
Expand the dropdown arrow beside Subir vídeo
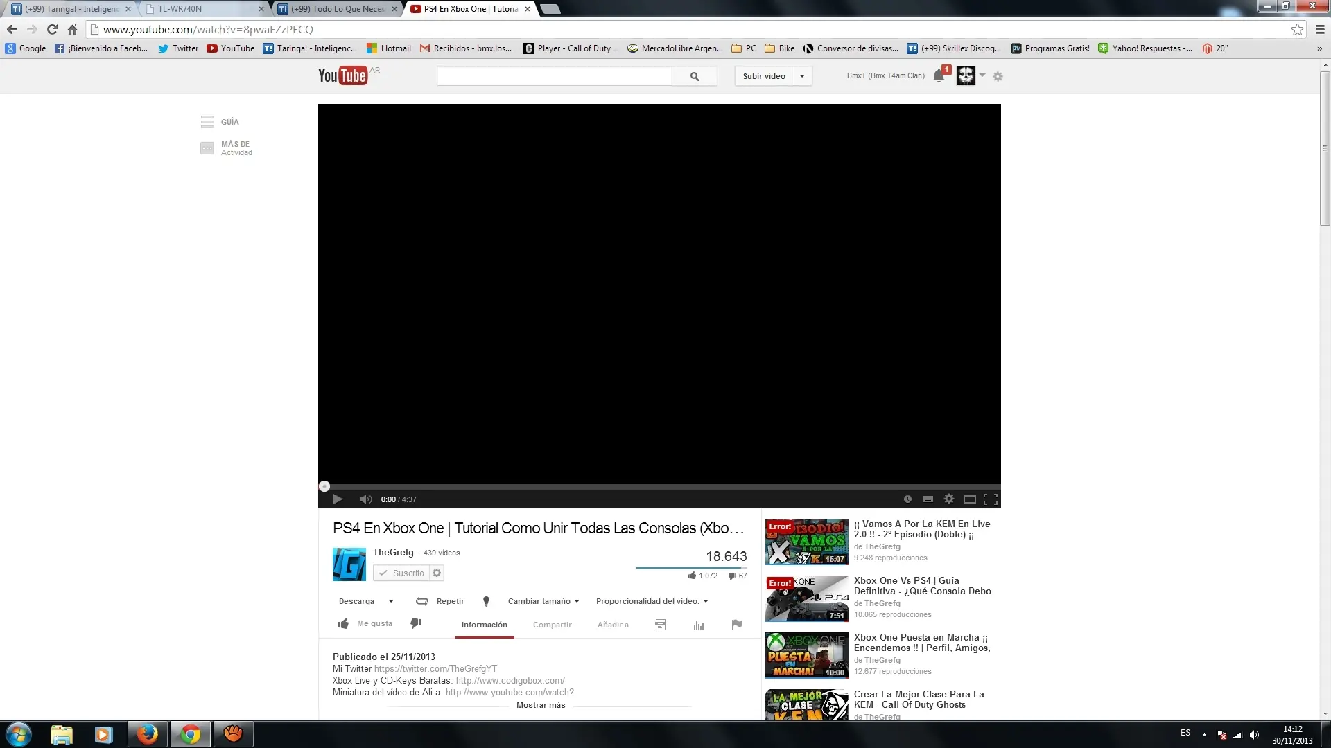(802, 76)
